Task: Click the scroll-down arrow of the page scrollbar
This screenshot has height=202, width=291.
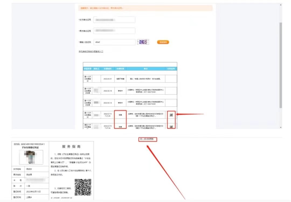Action: click(280, 127)
